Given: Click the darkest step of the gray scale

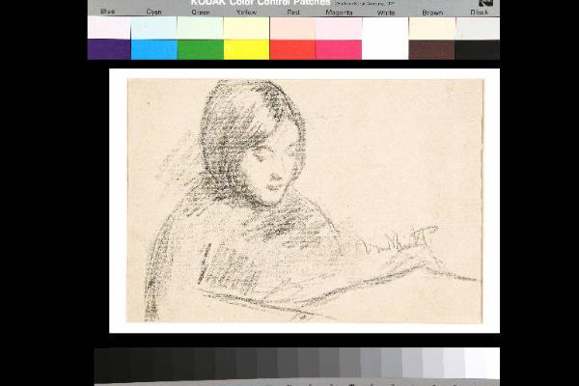Looking at the screenshot, I should coord(103,365).
